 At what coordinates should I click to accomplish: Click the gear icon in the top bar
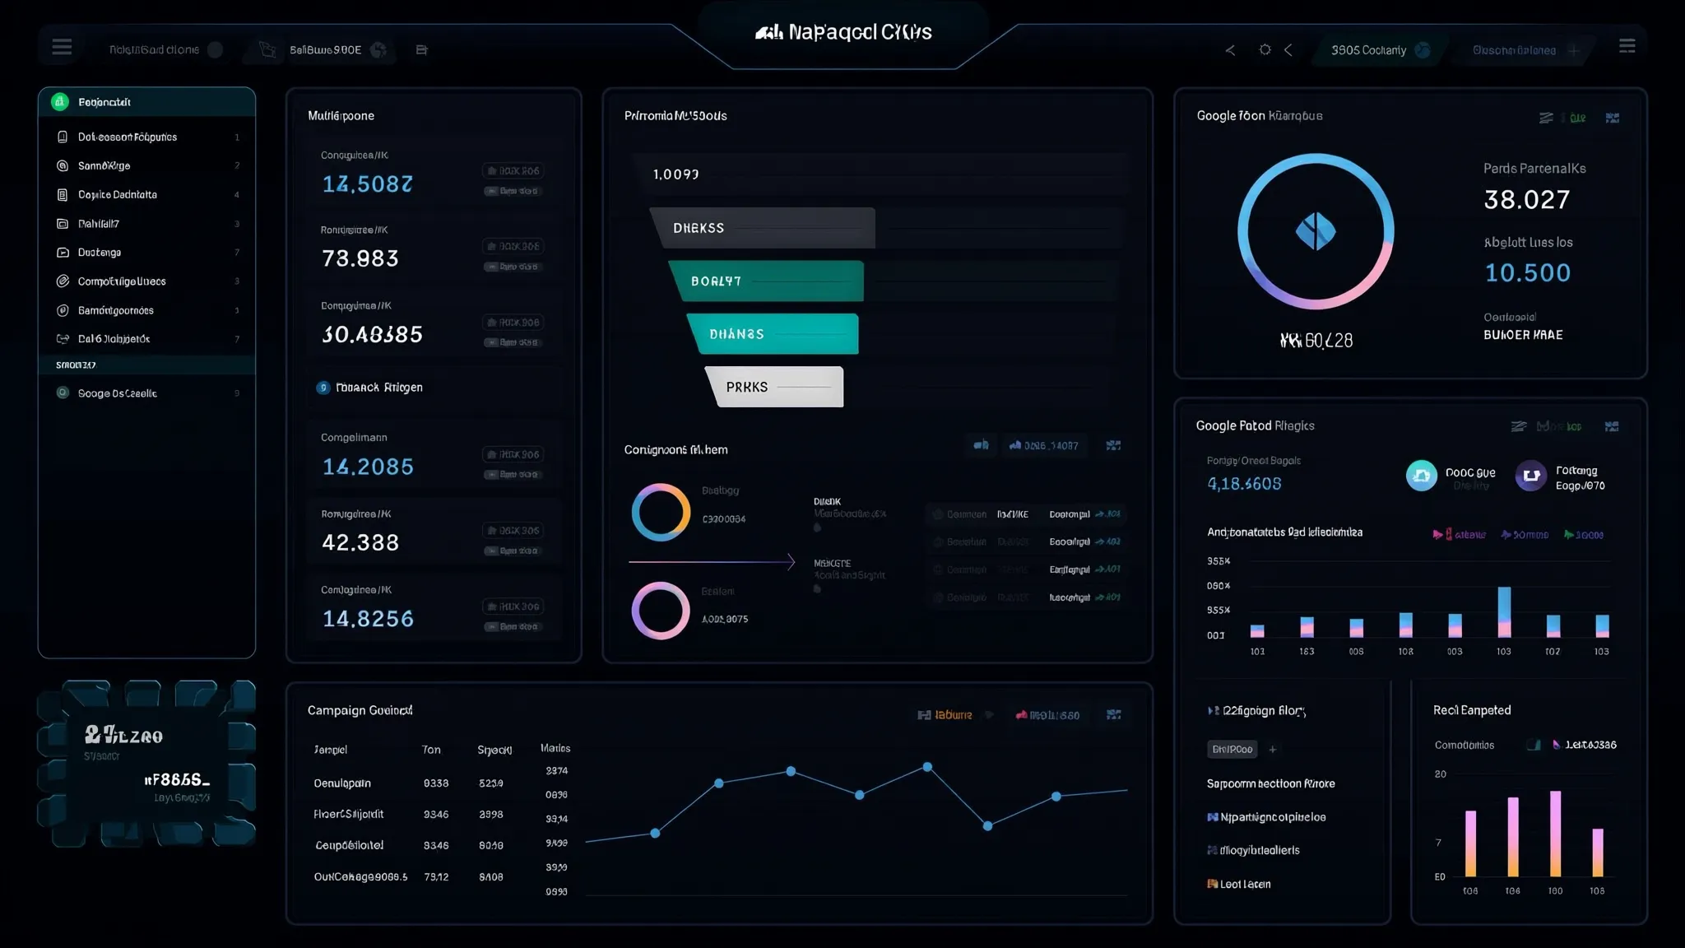coord(1265,49)
